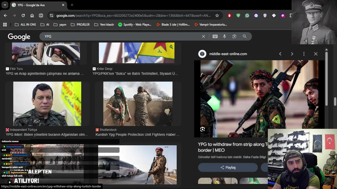Click the YPG/PKK'nın "Solcu" caption text

135,73
